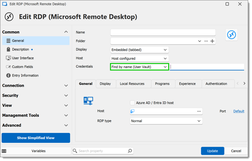252x161 pixels.
Task: Enable Azure AD / Entra ID host checkbox
Action: point(132,103)
